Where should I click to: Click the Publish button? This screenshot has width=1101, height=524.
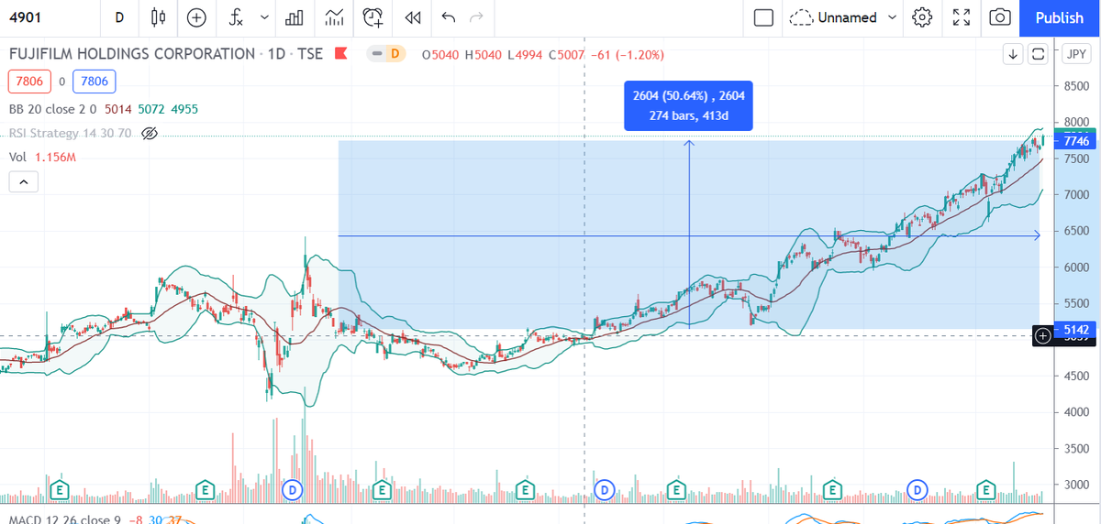coord(1059,17)
